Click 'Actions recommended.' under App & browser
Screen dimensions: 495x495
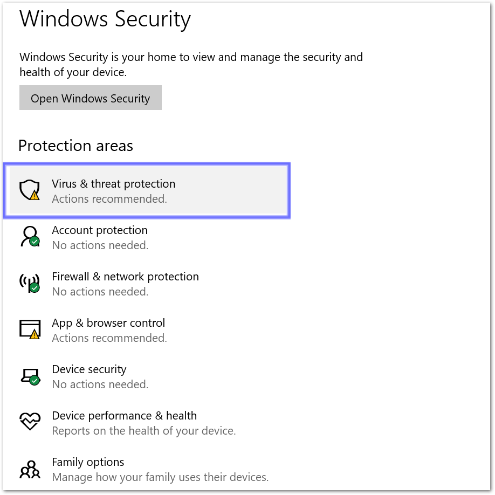point(109,338)
